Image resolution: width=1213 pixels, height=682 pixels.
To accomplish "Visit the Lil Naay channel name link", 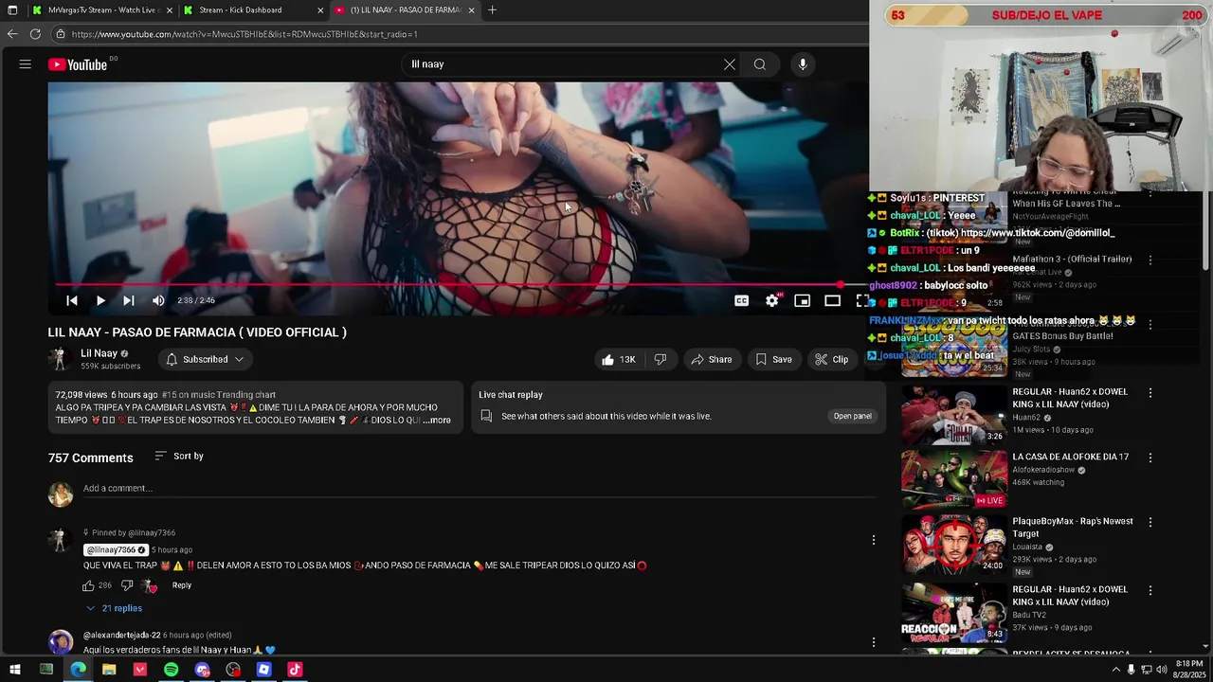I will 99,353.
